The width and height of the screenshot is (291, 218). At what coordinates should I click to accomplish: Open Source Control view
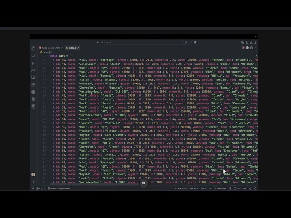(x=33, y=63)
